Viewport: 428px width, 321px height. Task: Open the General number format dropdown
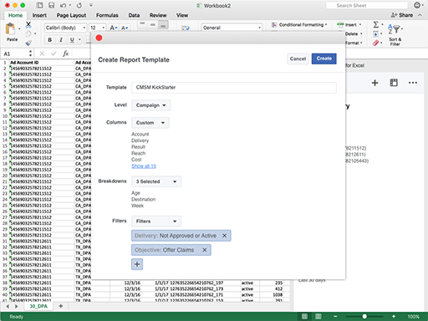pos(232,28)
